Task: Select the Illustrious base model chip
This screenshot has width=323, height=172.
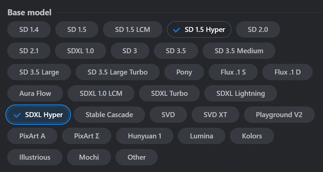Action: click(35, 157)
